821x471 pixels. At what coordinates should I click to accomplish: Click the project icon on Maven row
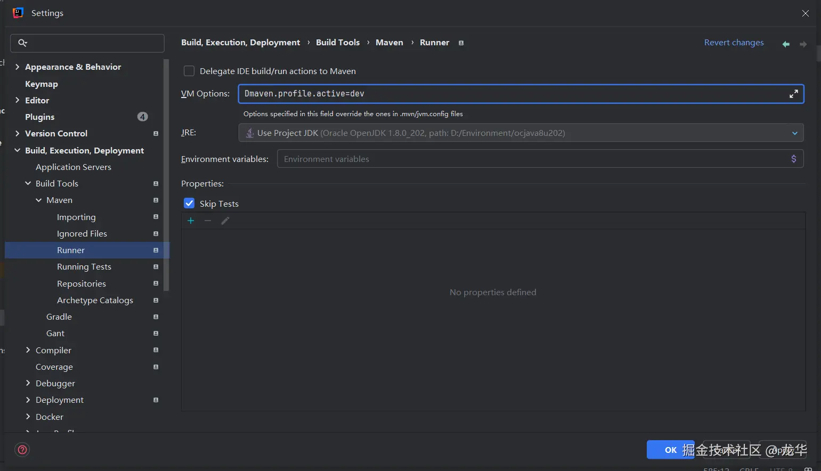156,200
